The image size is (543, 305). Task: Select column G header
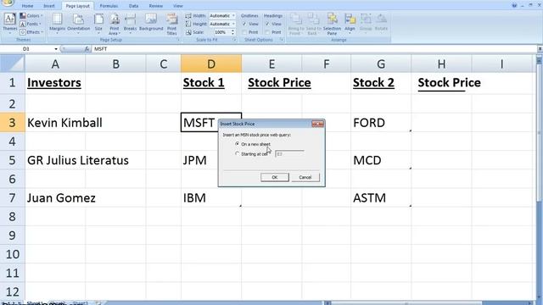click(x=381, y=64)
